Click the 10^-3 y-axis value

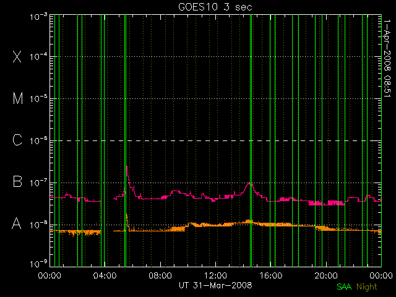[38, 17]
